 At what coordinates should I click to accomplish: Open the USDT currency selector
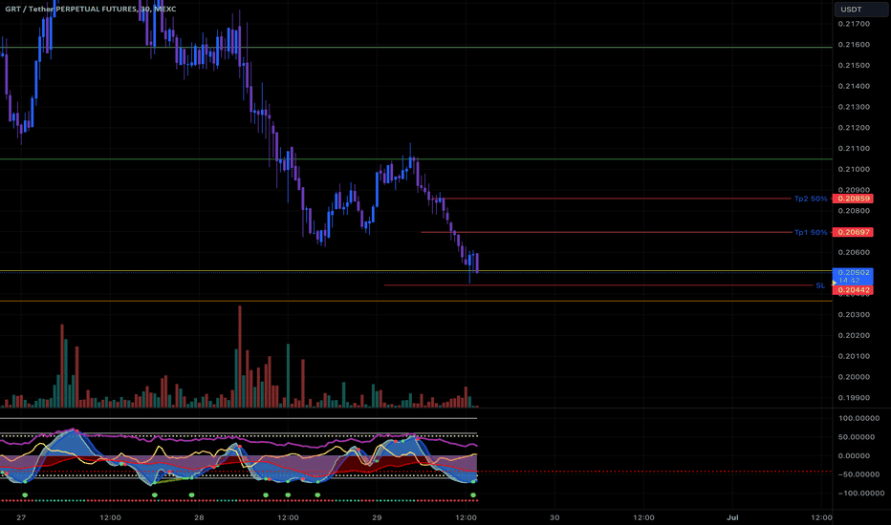pos(860,10)
